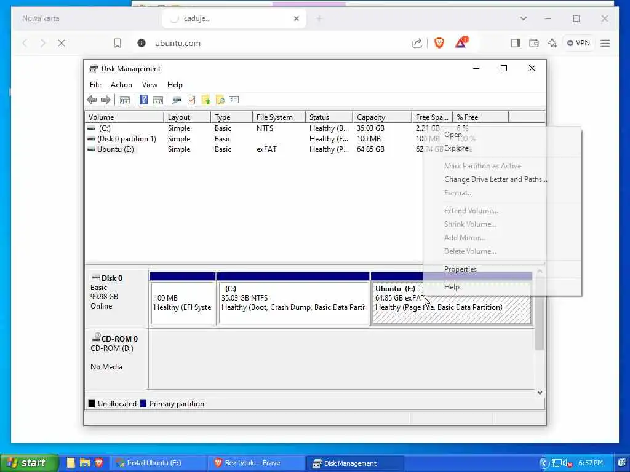The image size is (630, 472).
Task: Click the Disk Management taskbar button
Action: point(355,463)
